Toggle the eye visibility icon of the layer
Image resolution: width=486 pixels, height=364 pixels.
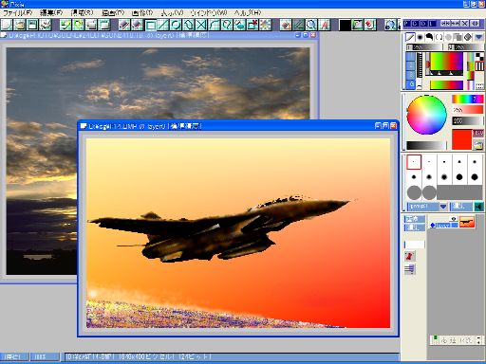(454, 219)
